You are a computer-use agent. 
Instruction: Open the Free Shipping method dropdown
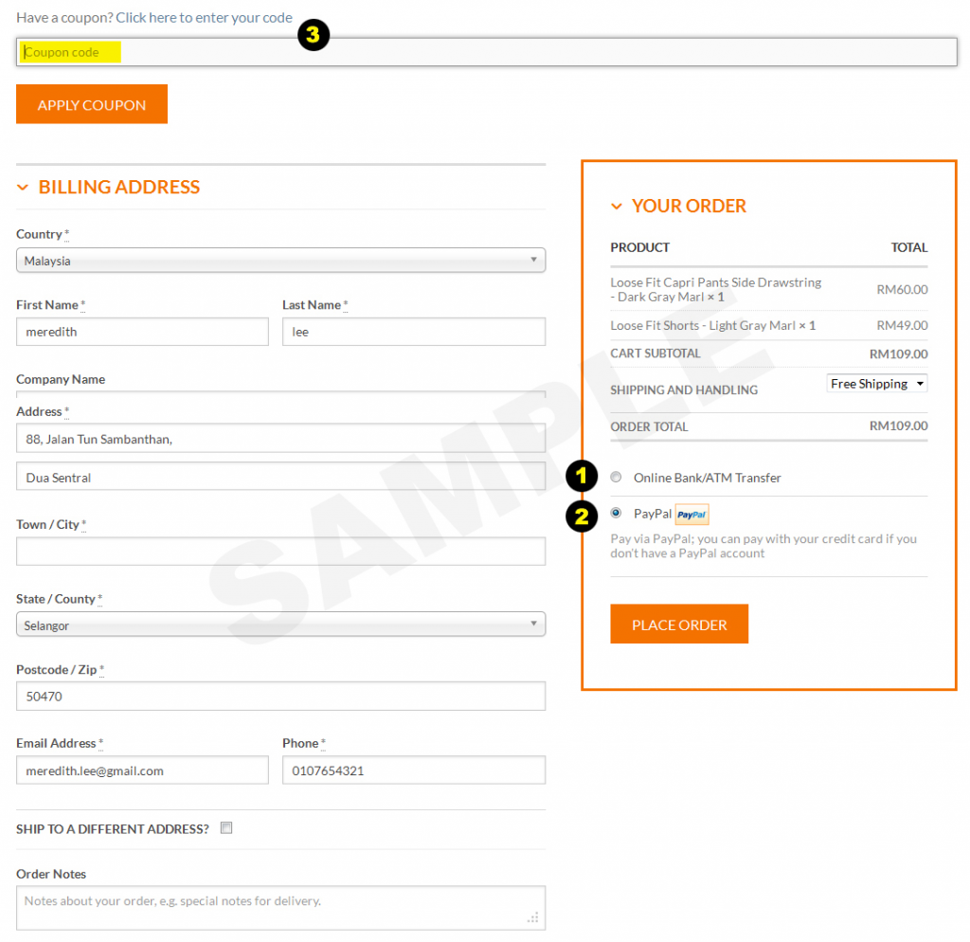876,384
